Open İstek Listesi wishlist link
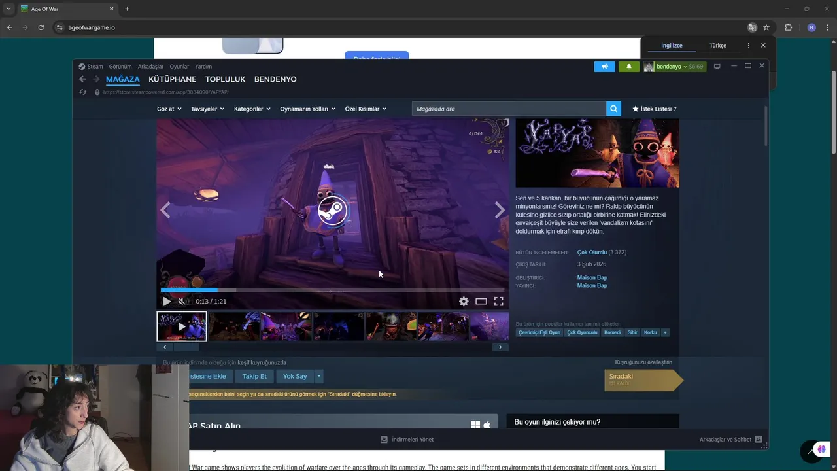 pyautogui.click(x=654, y=109)
